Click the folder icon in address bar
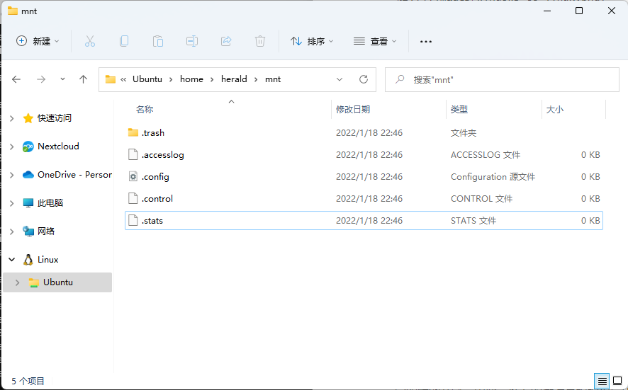Image resolution: width=628 pixels, height=390 pixels. [x=111, y=79]
